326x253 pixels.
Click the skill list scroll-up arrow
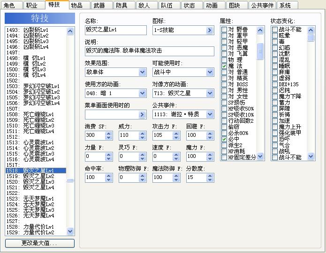pyautogui.click(x=70, y=31)
